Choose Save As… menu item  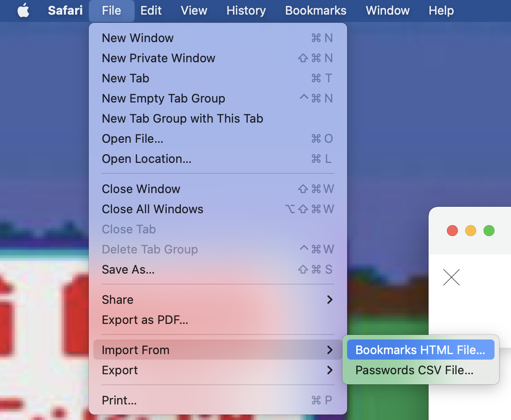(217, 270)
